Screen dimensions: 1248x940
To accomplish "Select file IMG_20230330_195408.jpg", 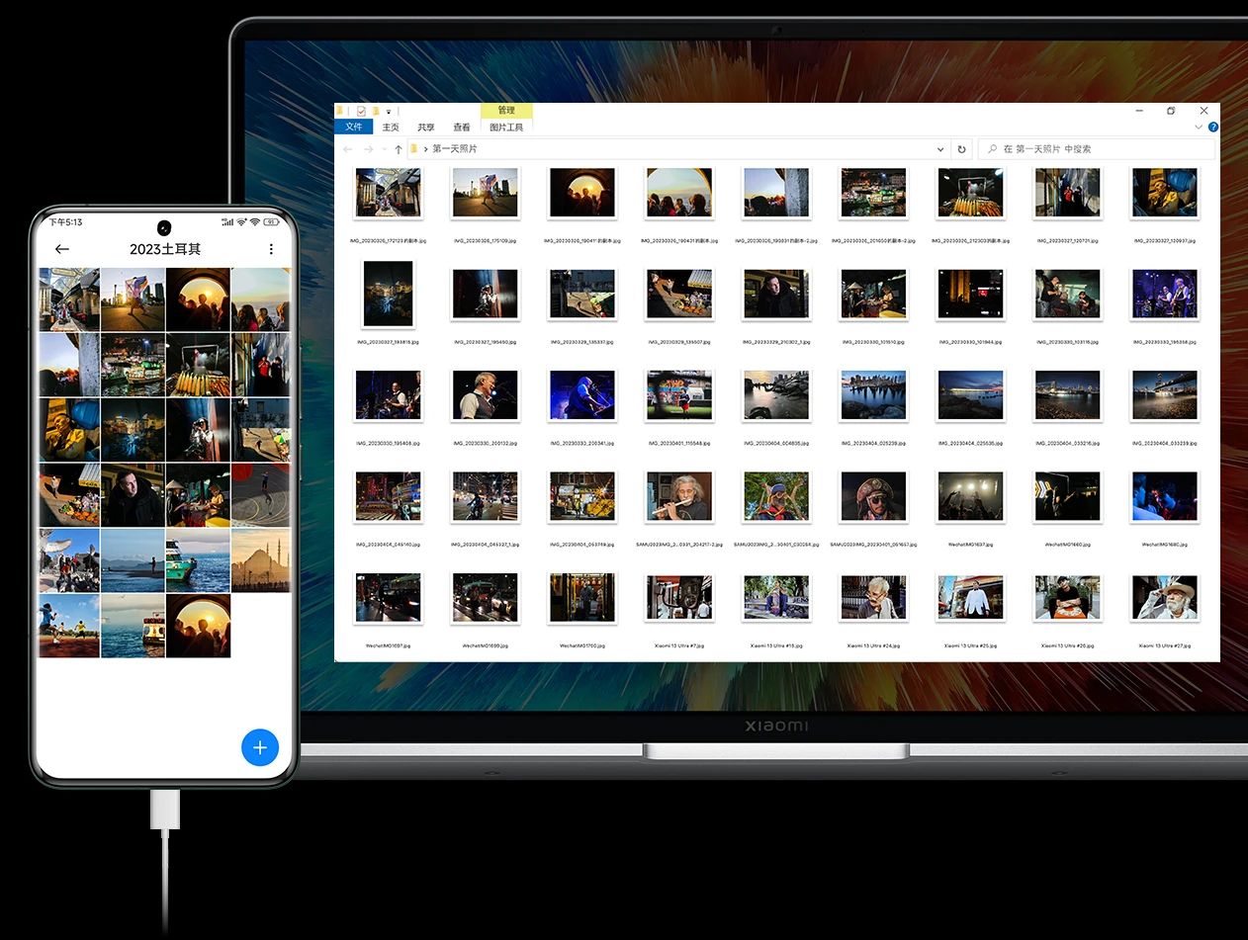I will [x=388, y=395].
